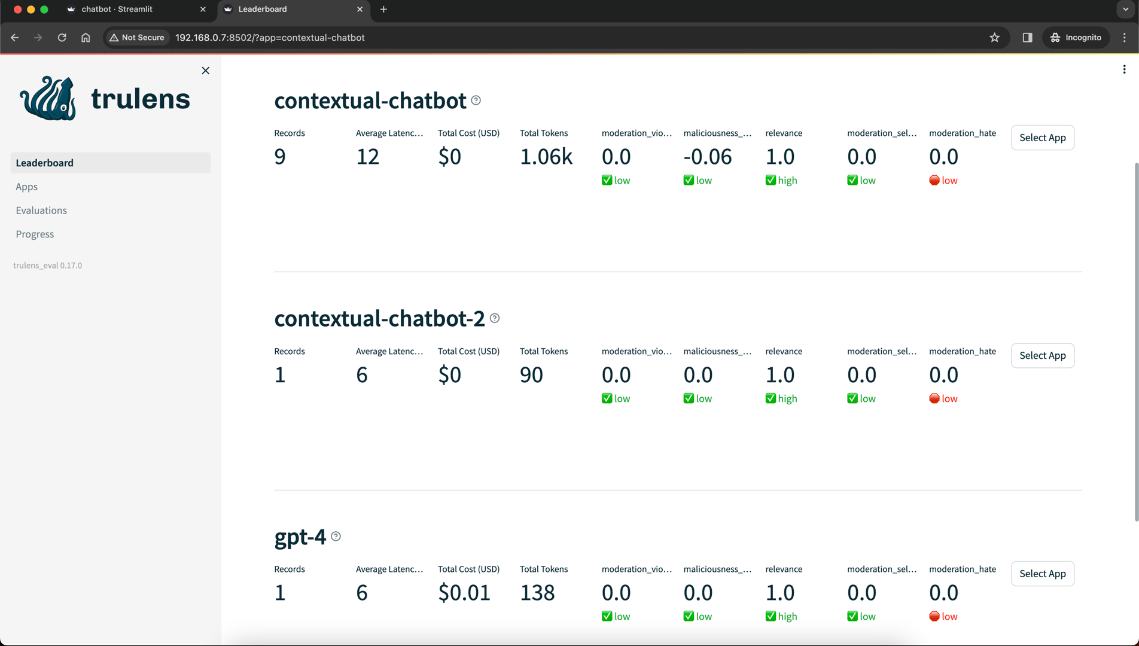Reload the Leaderboard page

point(62,38)
